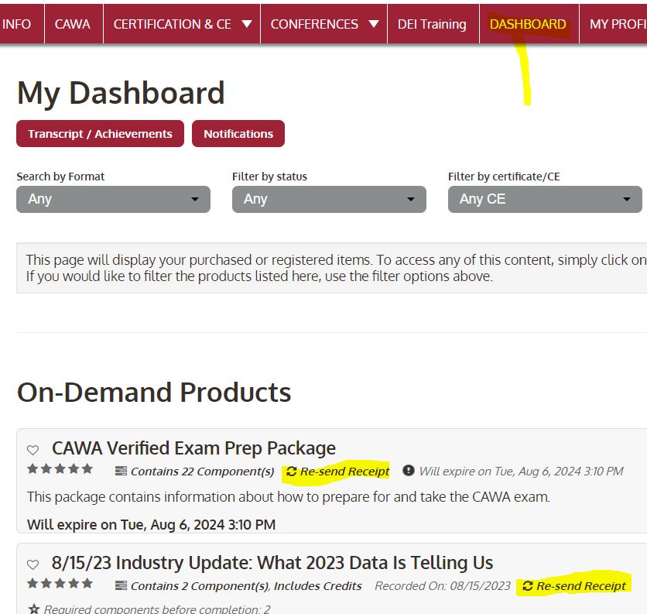Viewport: 647px width, 614px height.
Task: Click bold Will expire on Tue, Aug 6 text
Action: coord(151,525)
